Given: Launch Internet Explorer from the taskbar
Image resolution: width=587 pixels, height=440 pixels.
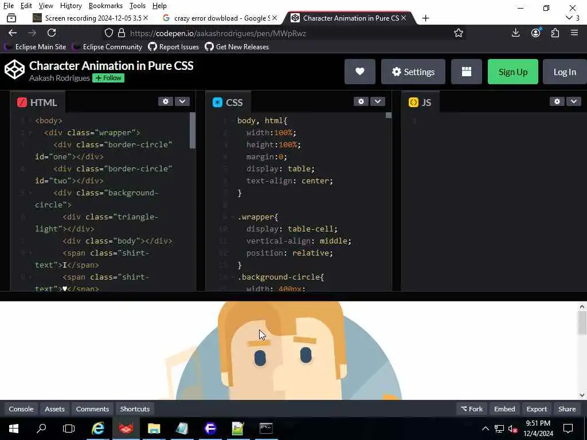Looking at the screenshot, I should coord(97,428).
